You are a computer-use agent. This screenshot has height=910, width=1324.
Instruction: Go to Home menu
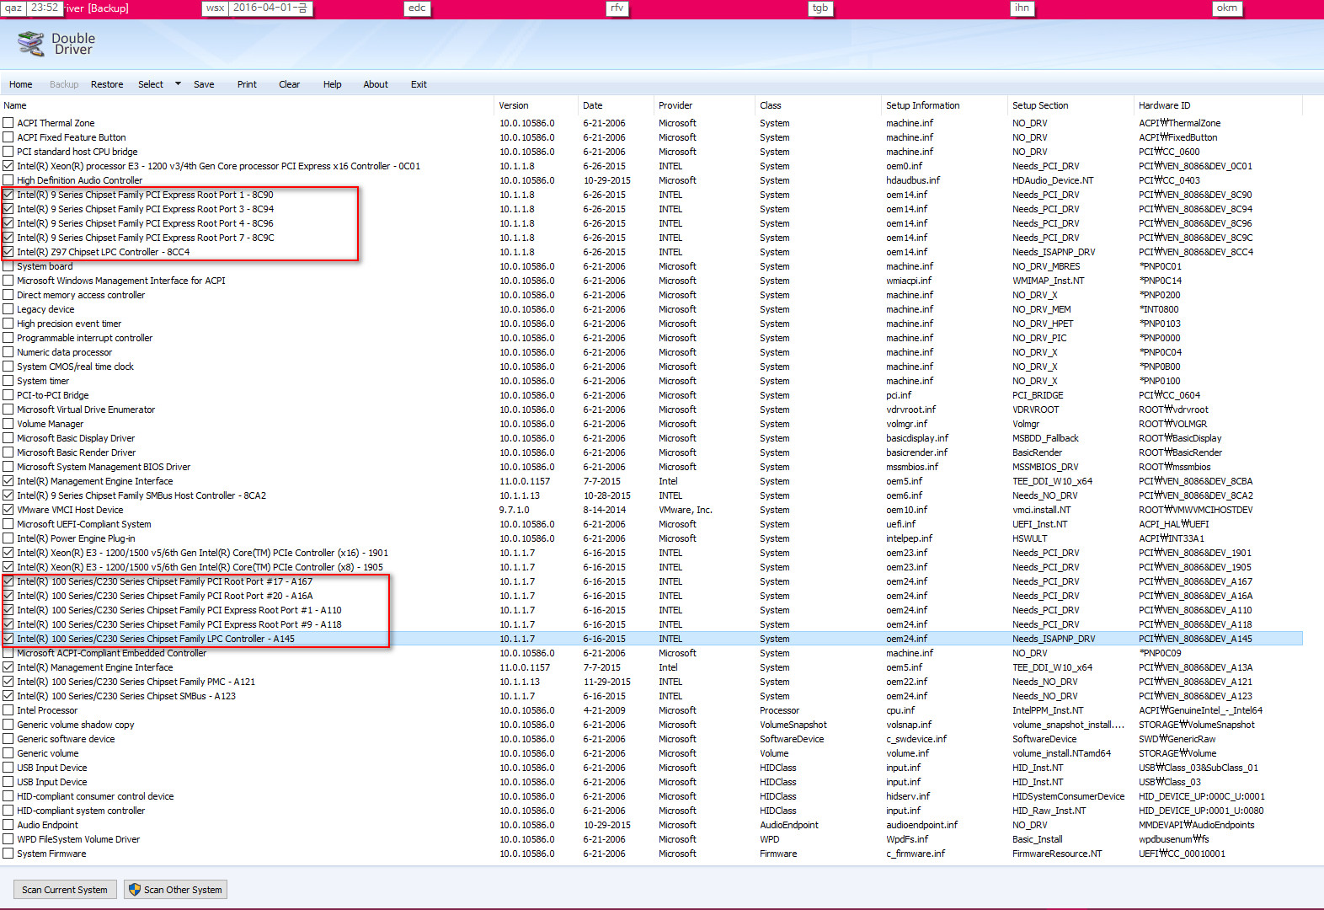tap(20, 84)
